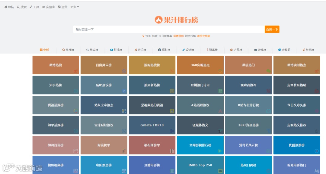Open the 胡润百富榜 card
The height and width of the screenshot is (174, 326).
point(56,145)
